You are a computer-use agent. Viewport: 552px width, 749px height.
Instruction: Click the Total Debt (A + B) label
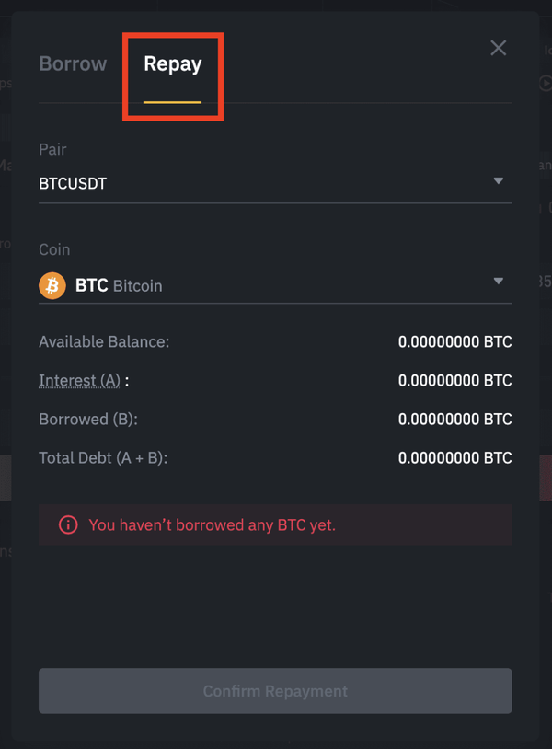(x=103, y=457)
